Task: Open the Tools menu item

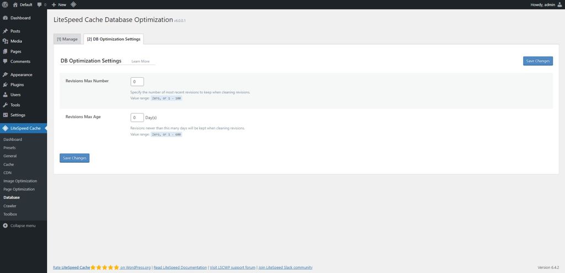Action: tap(23, 105)
